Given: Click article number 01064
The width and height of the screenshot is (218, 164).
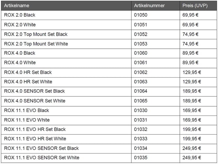Looking at the screenshot, I should [x=141, y=91].
